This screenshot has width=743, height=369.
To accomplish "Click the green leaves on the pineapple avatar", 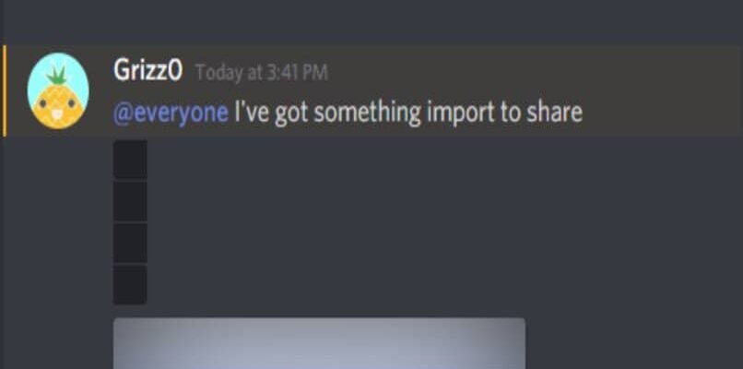I will [57, 75].
